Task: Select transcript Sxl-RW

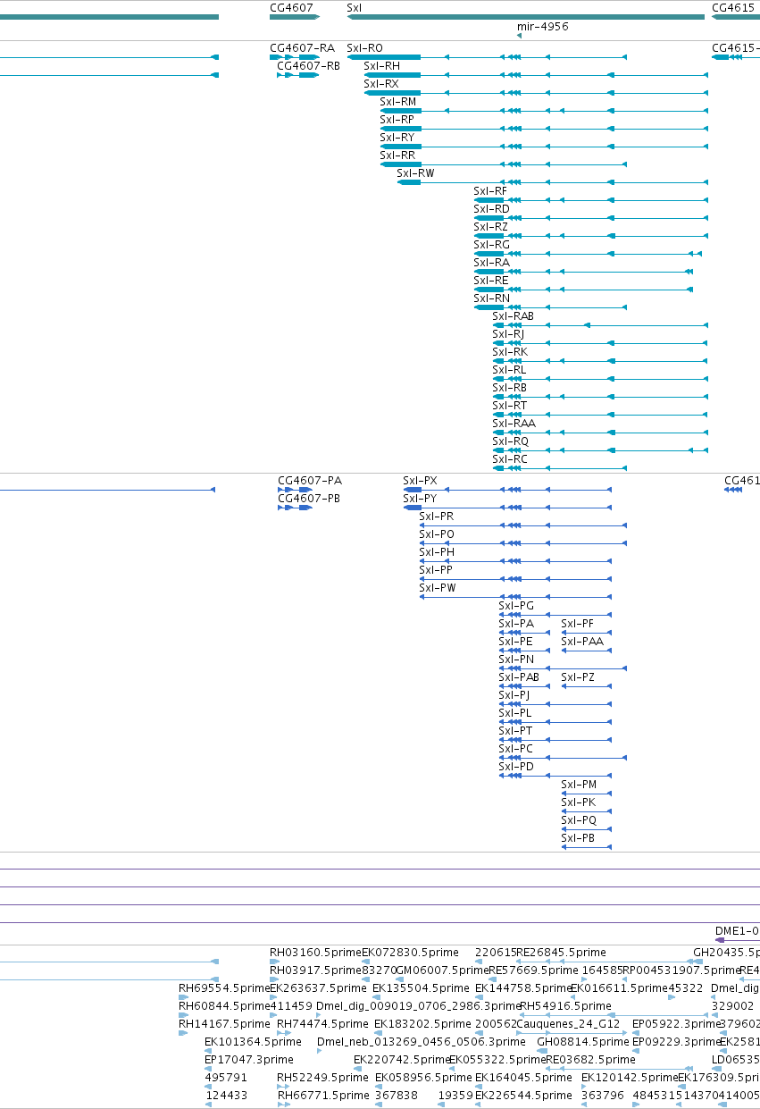Action: coord(415,173)
